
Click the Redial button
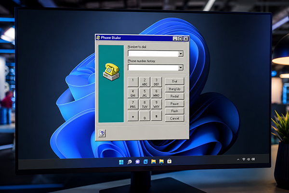pyautogui.click(x=174, y=96)
